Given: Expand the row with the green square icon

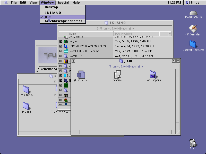Looking at the screenshot, I should pyautogui.click(x=61, y=85).
